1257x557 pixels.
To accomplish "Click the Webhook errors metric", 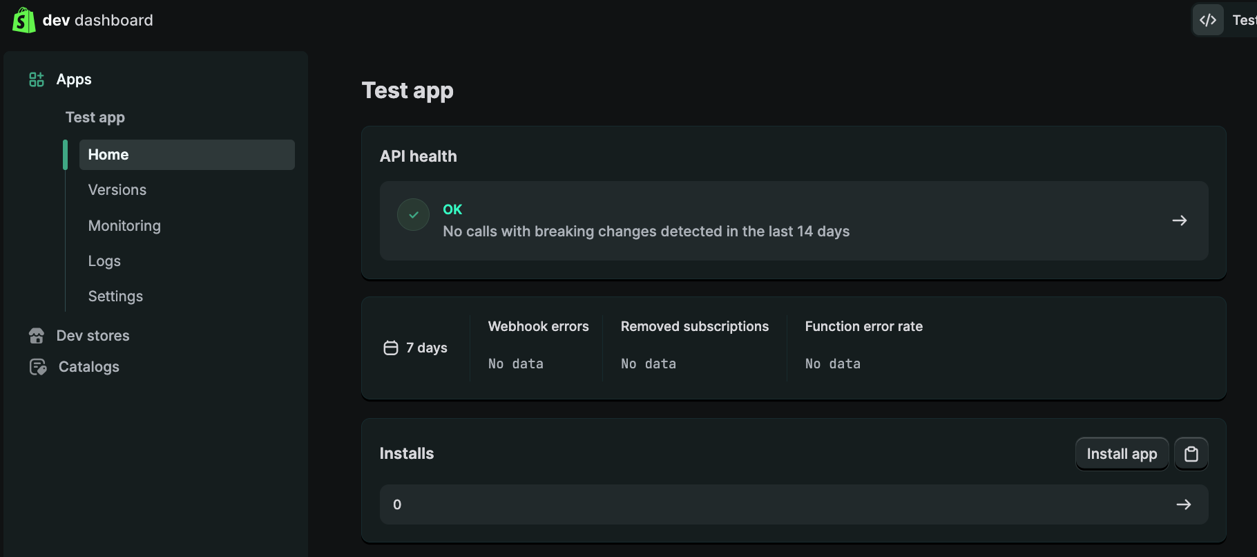I will 539,326.
